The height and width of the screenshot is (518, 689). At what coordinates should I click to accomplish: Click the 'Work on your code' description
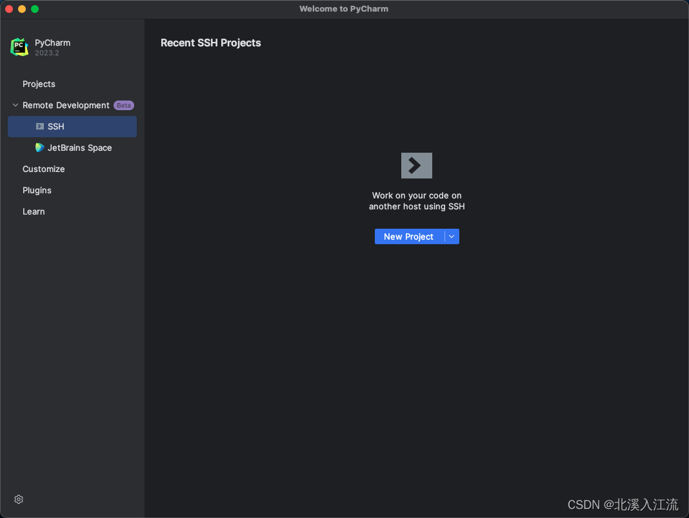click(417, 201)
